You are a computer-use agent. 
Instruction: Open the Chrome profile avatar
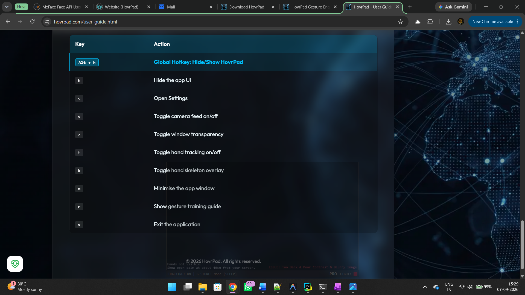(461, 22)
